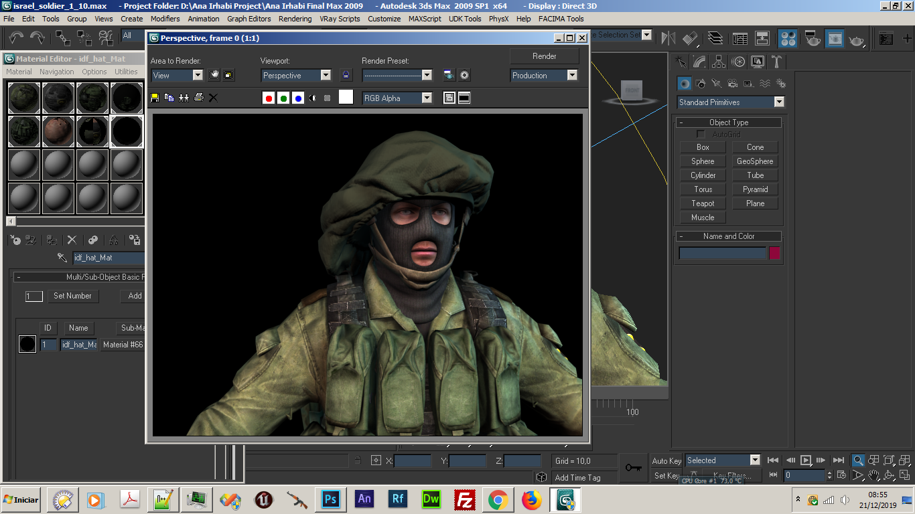This screenshot has width=915, height=514.
Task: Open the Rendering menu
Action: pyautogui.click(x=295, y=19)
